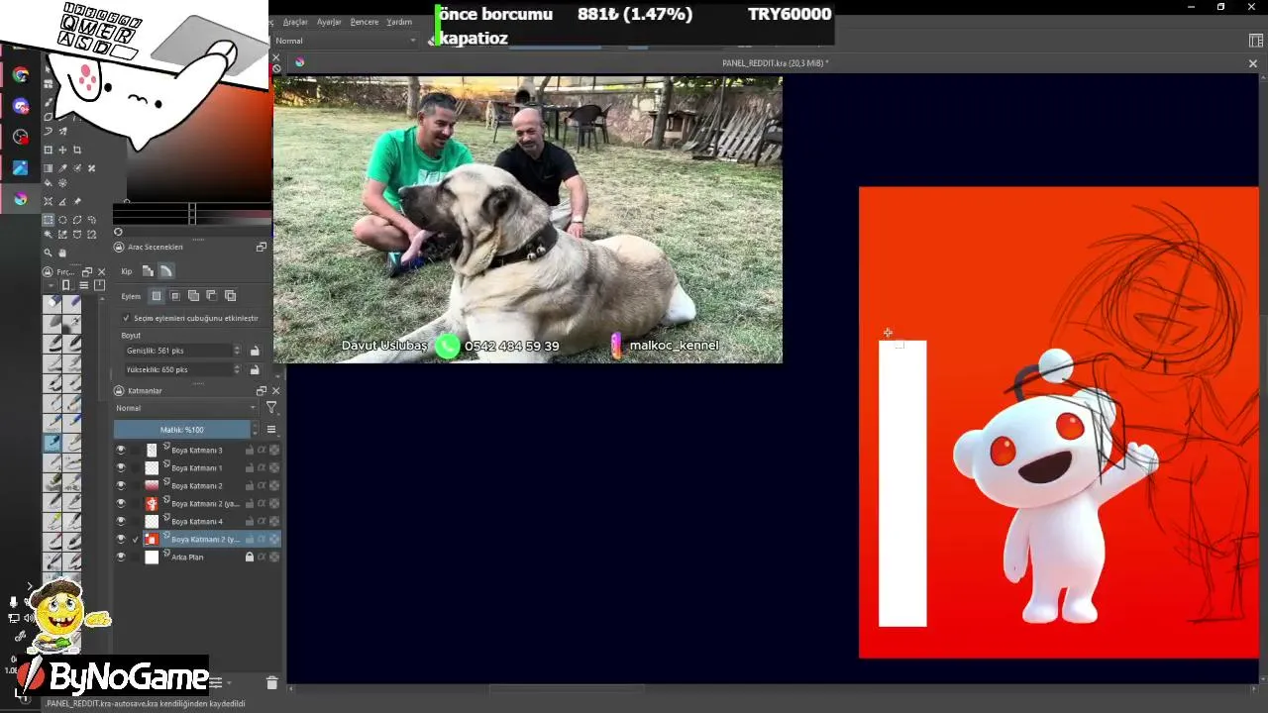Choose pixel selection mode next to Kip
The height and width of the screenshot is (713, 1268).
148,271
